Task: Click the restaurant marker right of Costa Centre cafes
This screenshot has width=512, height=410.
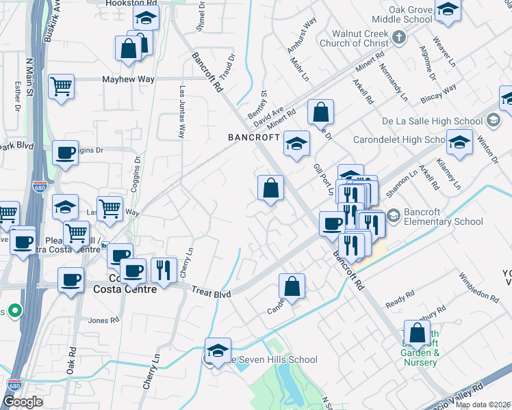Action: (164, 271)
